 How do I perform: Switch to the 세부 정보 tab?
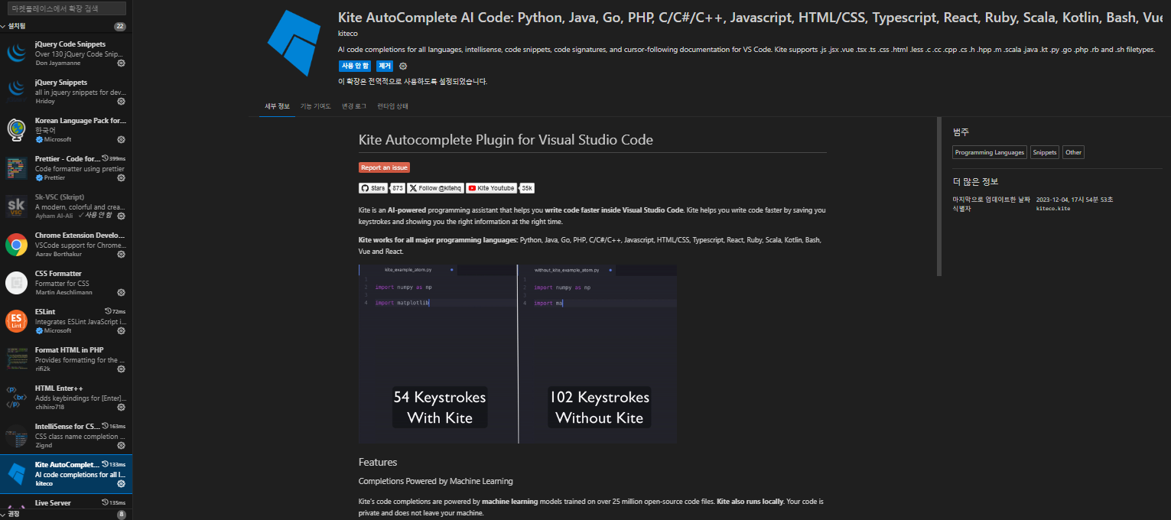277,106
